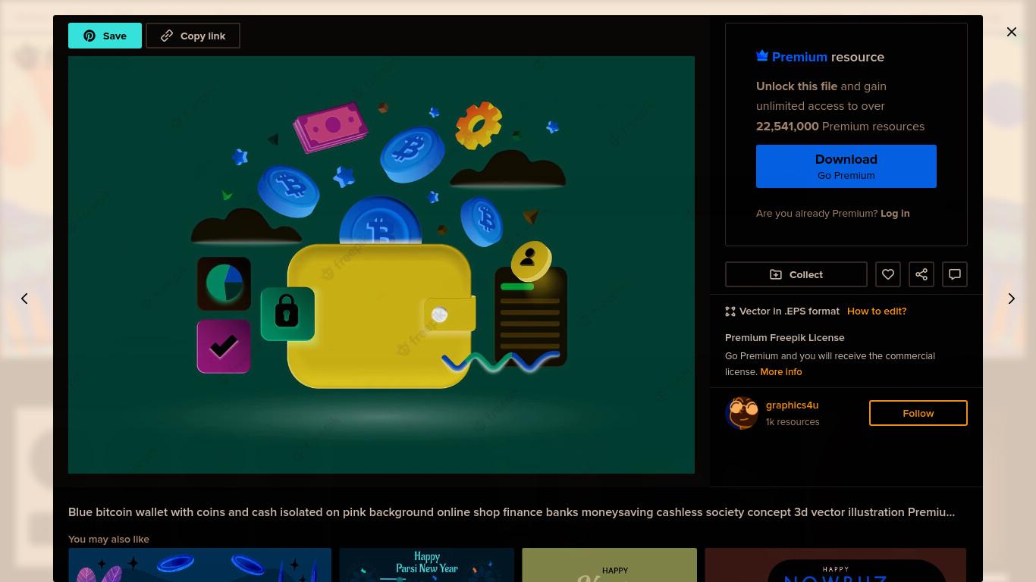1036x582 pixels.
Task: Click Download Go Premium button
Action: click(846, 166)
